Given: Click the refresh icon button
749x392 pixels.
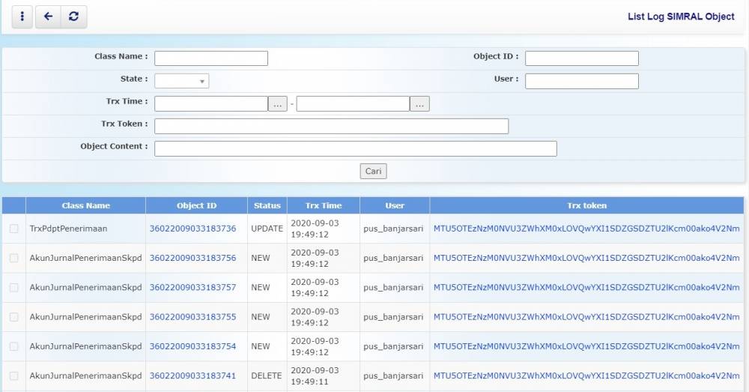Looking at the screenshot, I should click(x=73, y=16).
